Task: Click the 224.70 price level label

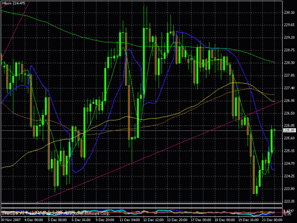Action: pos(289,163)
